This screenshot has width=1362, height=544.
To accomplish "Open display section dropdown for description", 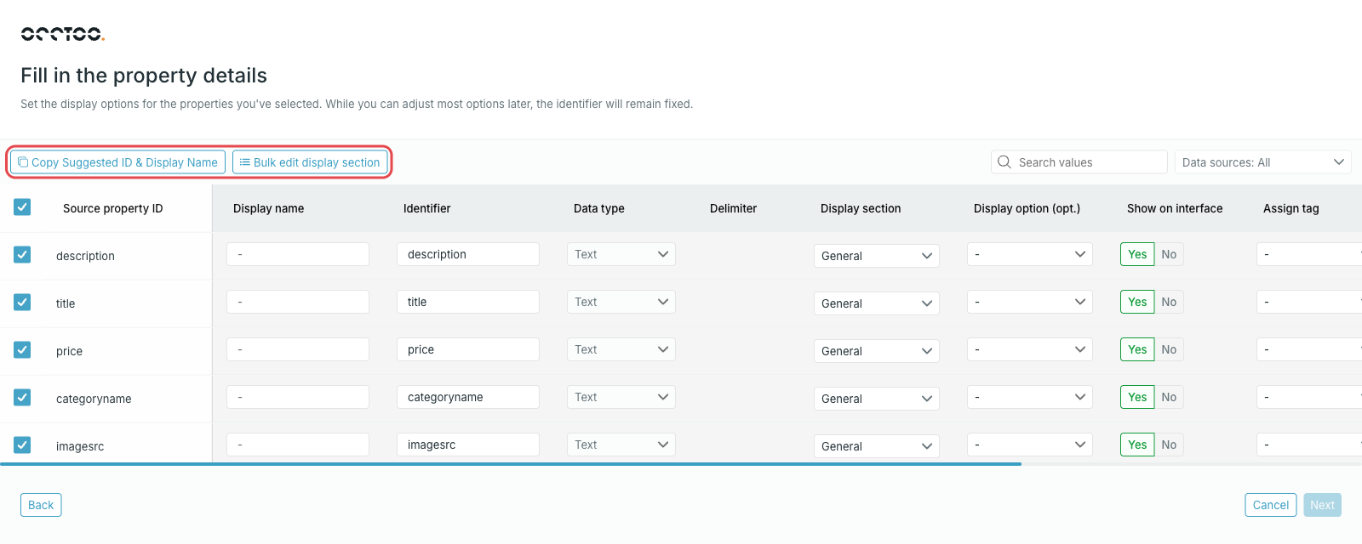I will [877, 256].
